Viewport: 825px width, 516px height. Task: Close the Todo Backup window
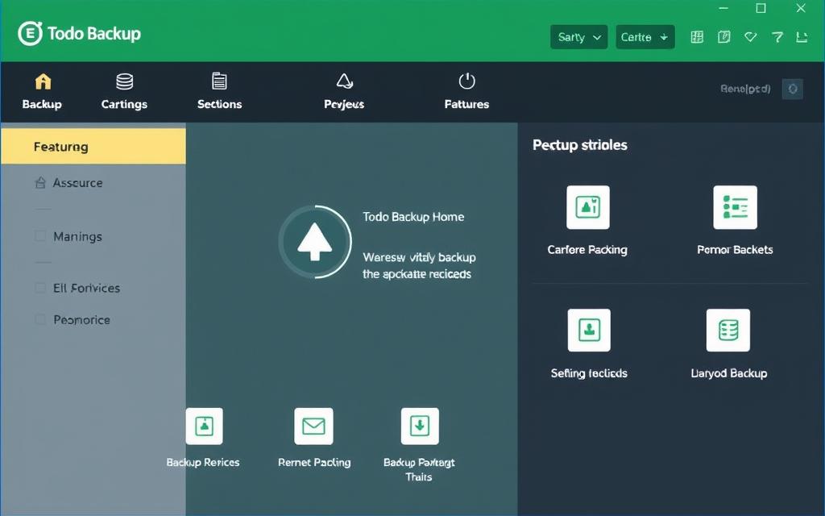[800, 8]
